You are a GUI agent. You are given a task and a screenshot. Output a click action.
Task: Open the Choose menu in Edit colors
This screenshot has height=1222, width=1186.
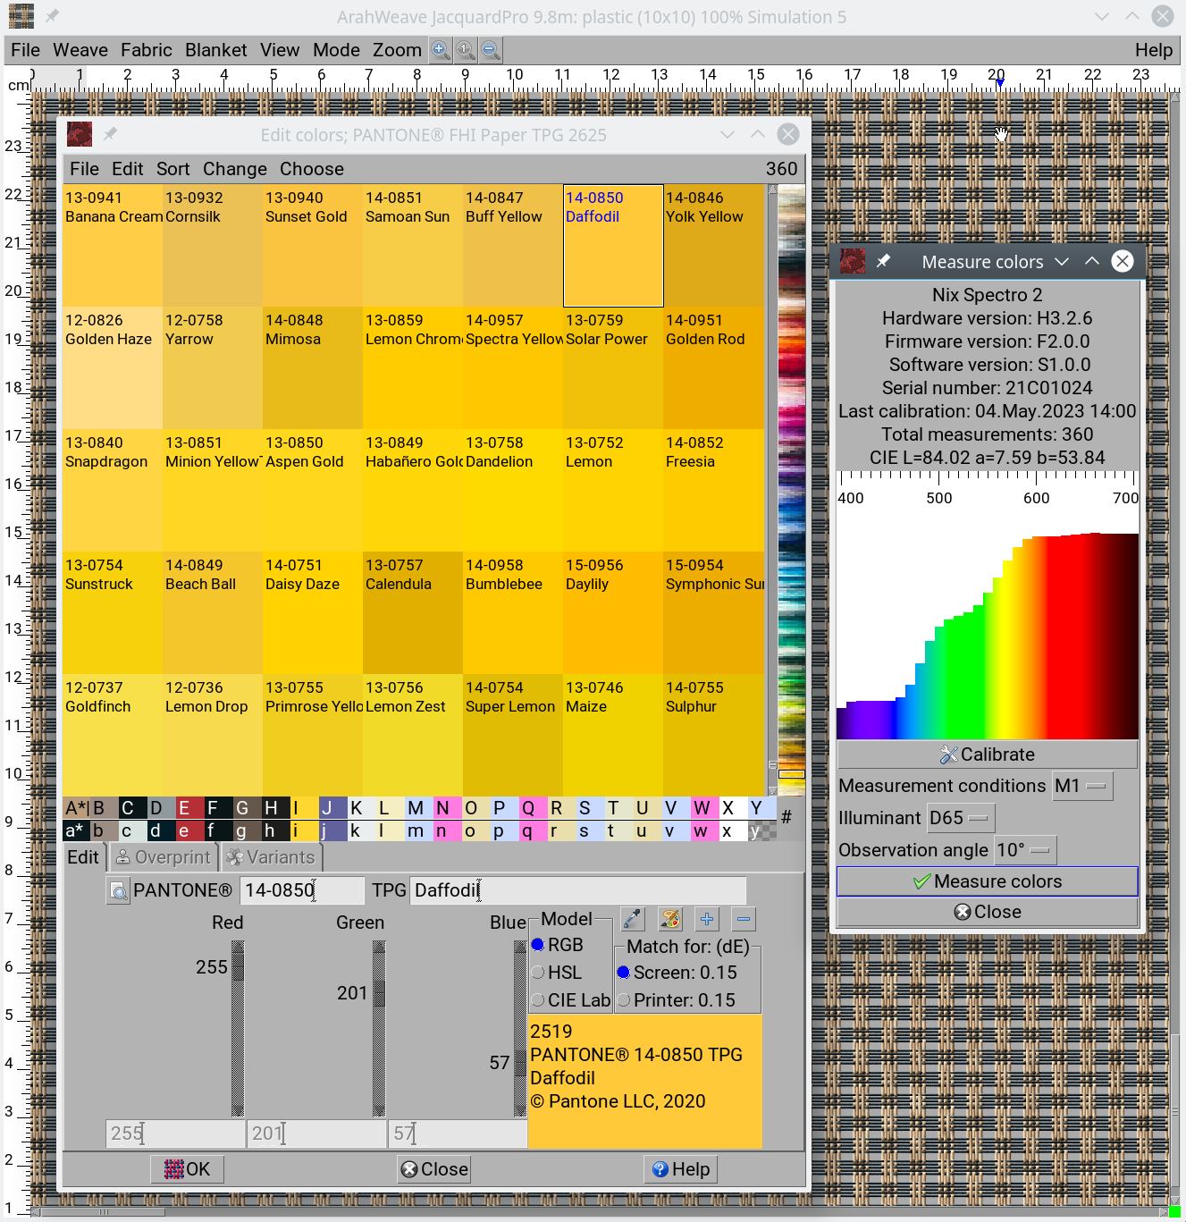tap(311, 169)
